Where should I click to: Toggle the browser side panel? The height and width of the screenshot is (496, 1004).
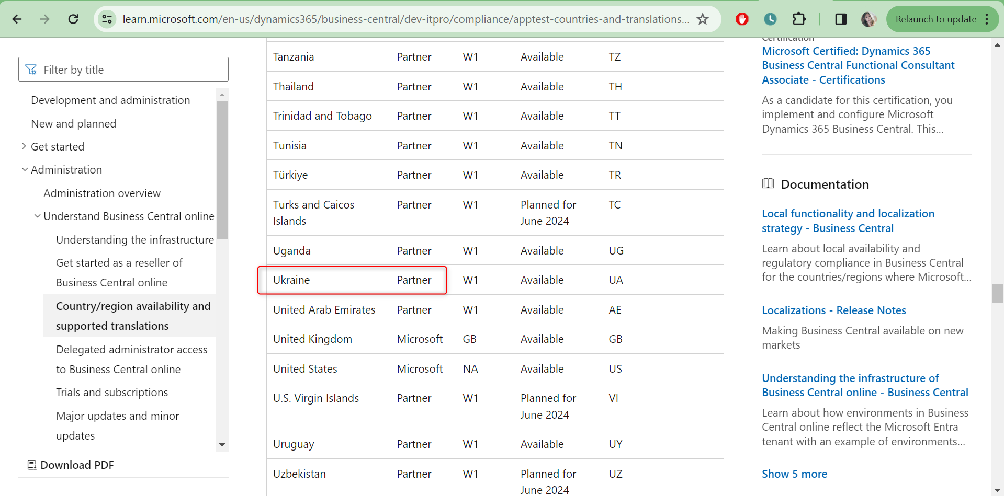coord(841,19)
